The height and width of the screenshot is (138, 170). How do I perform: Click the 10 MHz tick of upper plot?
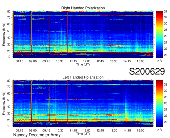(9, 57)
